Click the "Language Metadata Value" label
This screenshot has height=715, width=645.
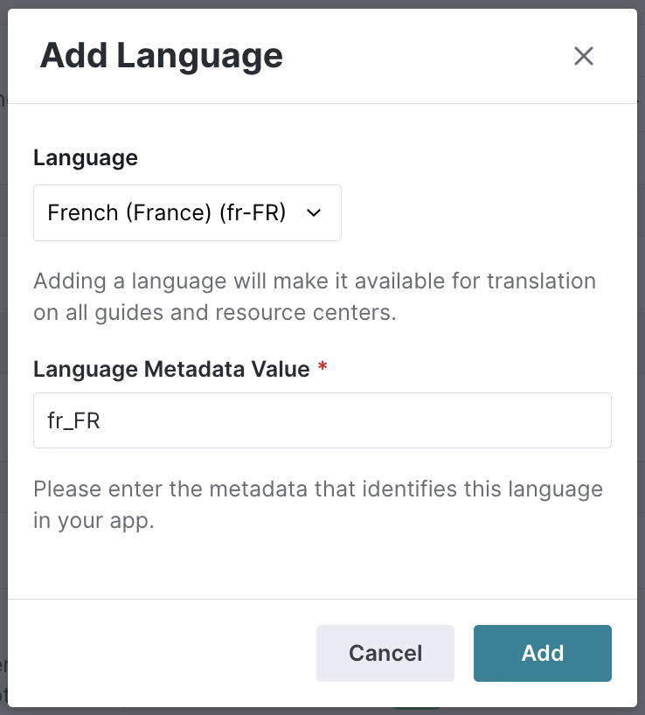pyautogui.click(x=171, y=369)
